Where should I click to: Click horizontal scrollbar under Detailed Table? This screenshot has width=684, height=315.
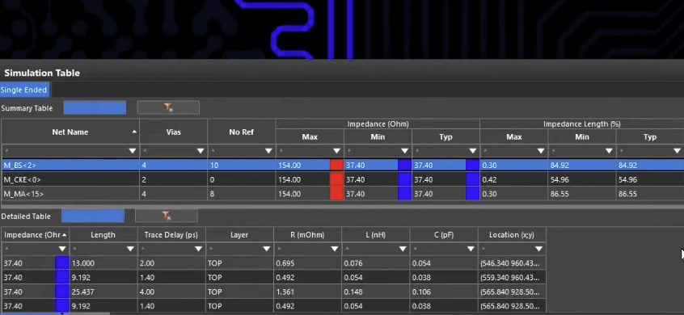point(55,313)
